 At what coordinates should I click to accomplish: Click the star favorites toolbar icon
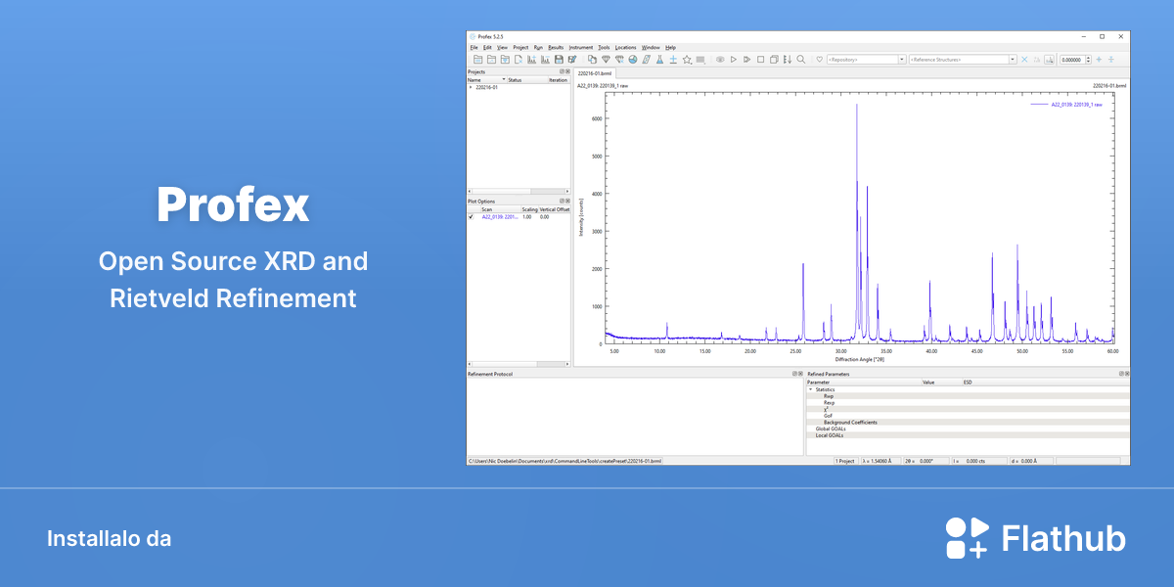687,59
